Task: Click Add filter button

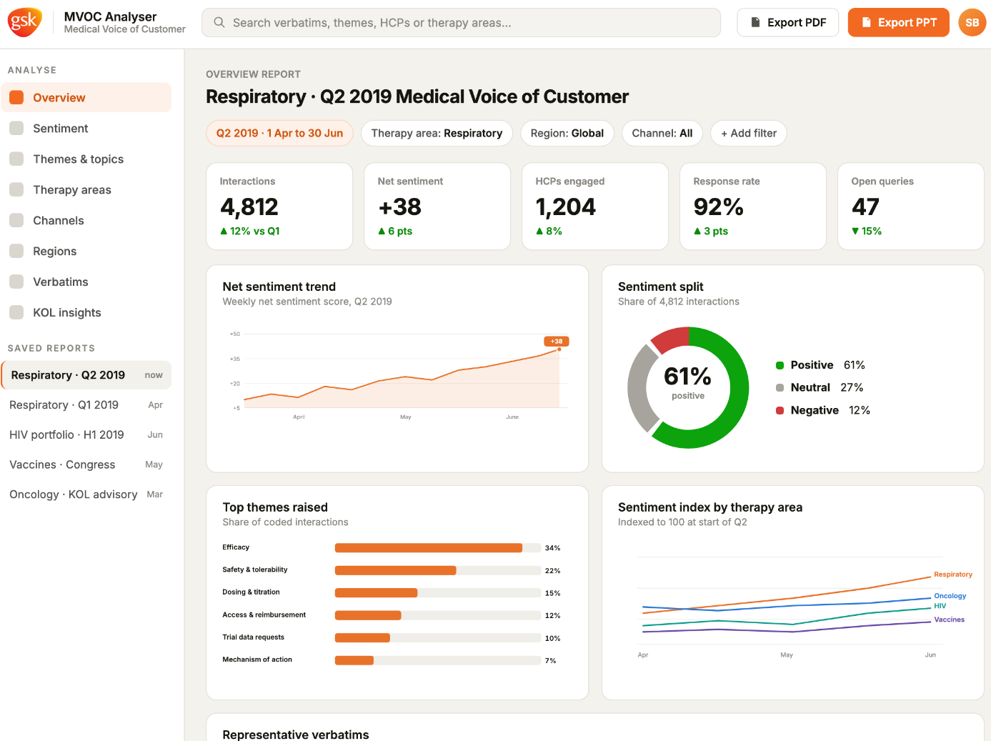Action: (749, 133)
